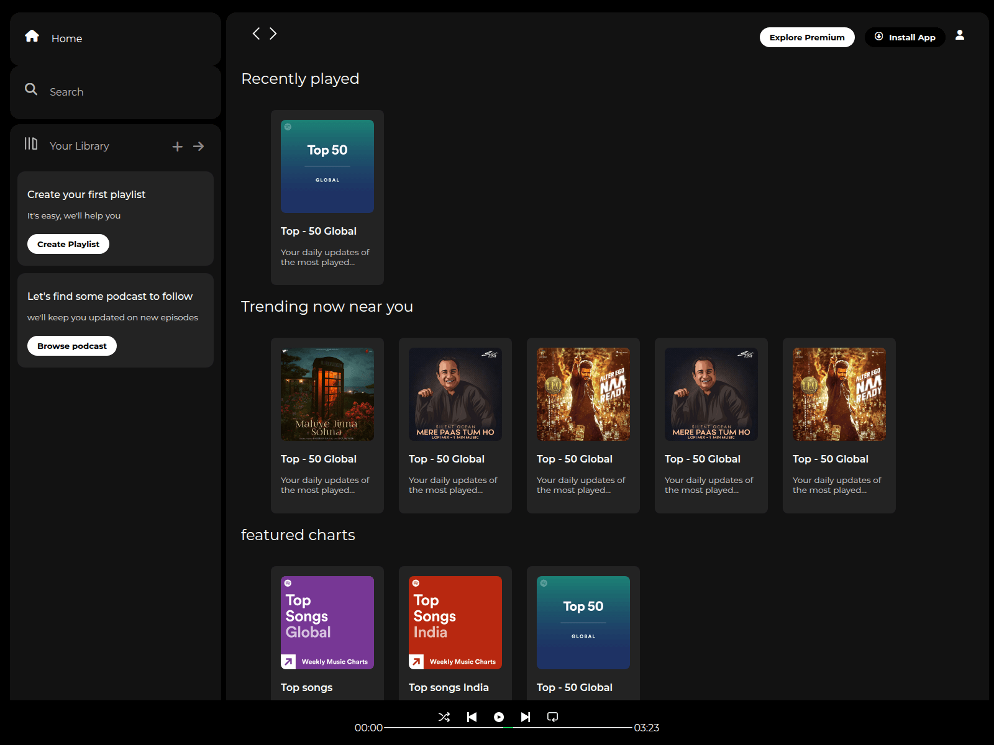
Task: Click "Top - 50 Global" title in Recently played
Action: [x=319, y=231]
